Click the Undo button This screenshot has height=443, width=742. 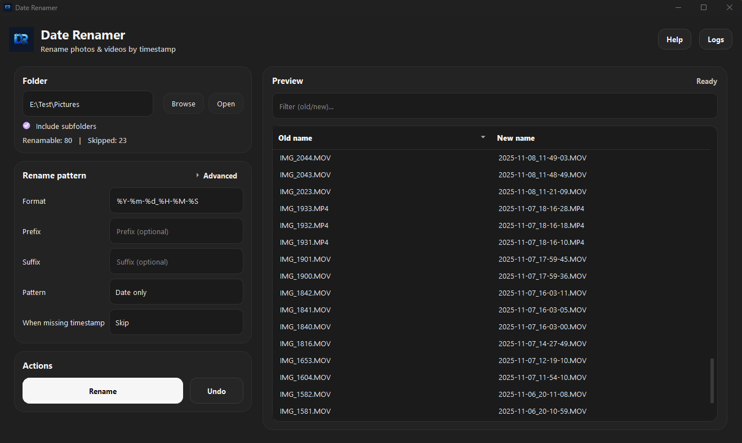[x=216, y=391]
